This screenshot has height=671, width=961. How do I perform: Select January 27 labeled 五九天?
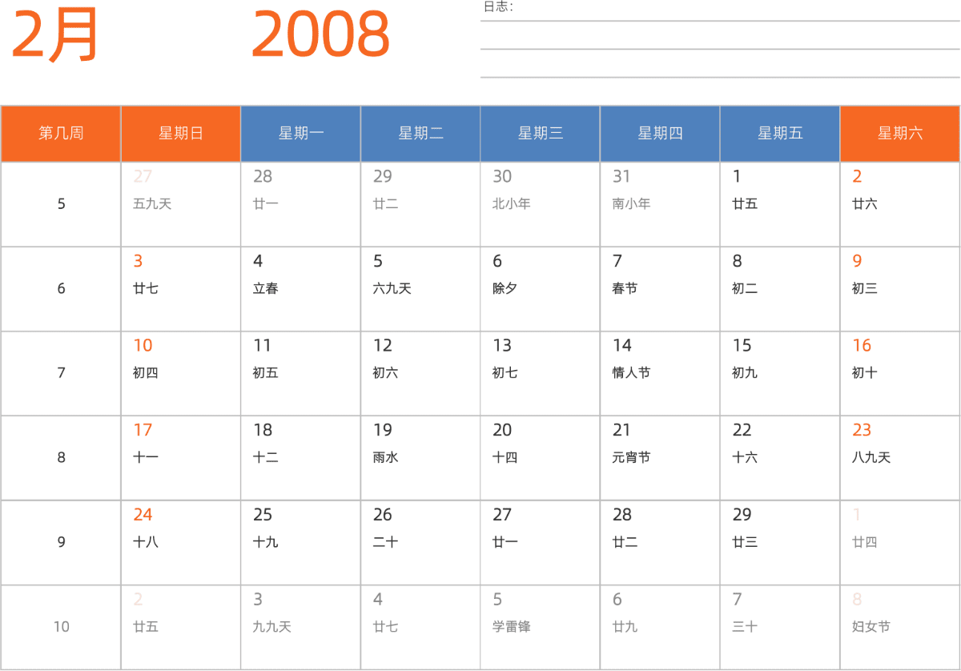pos(181,204)
